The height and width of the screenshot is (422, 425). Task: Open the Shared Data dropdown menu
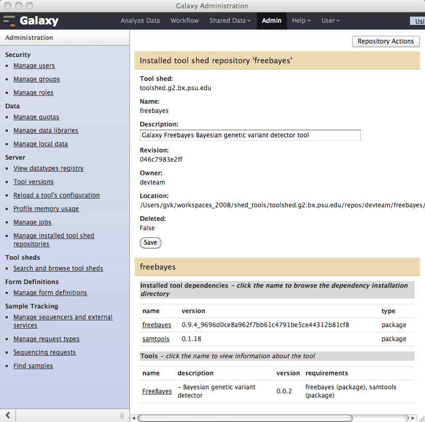point(230,21)
